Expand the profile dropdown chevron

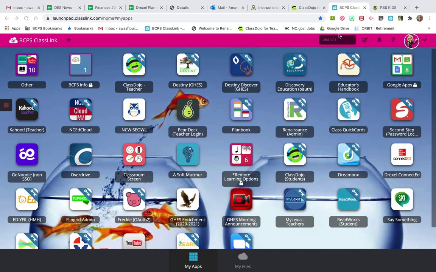tap(425, 40)
